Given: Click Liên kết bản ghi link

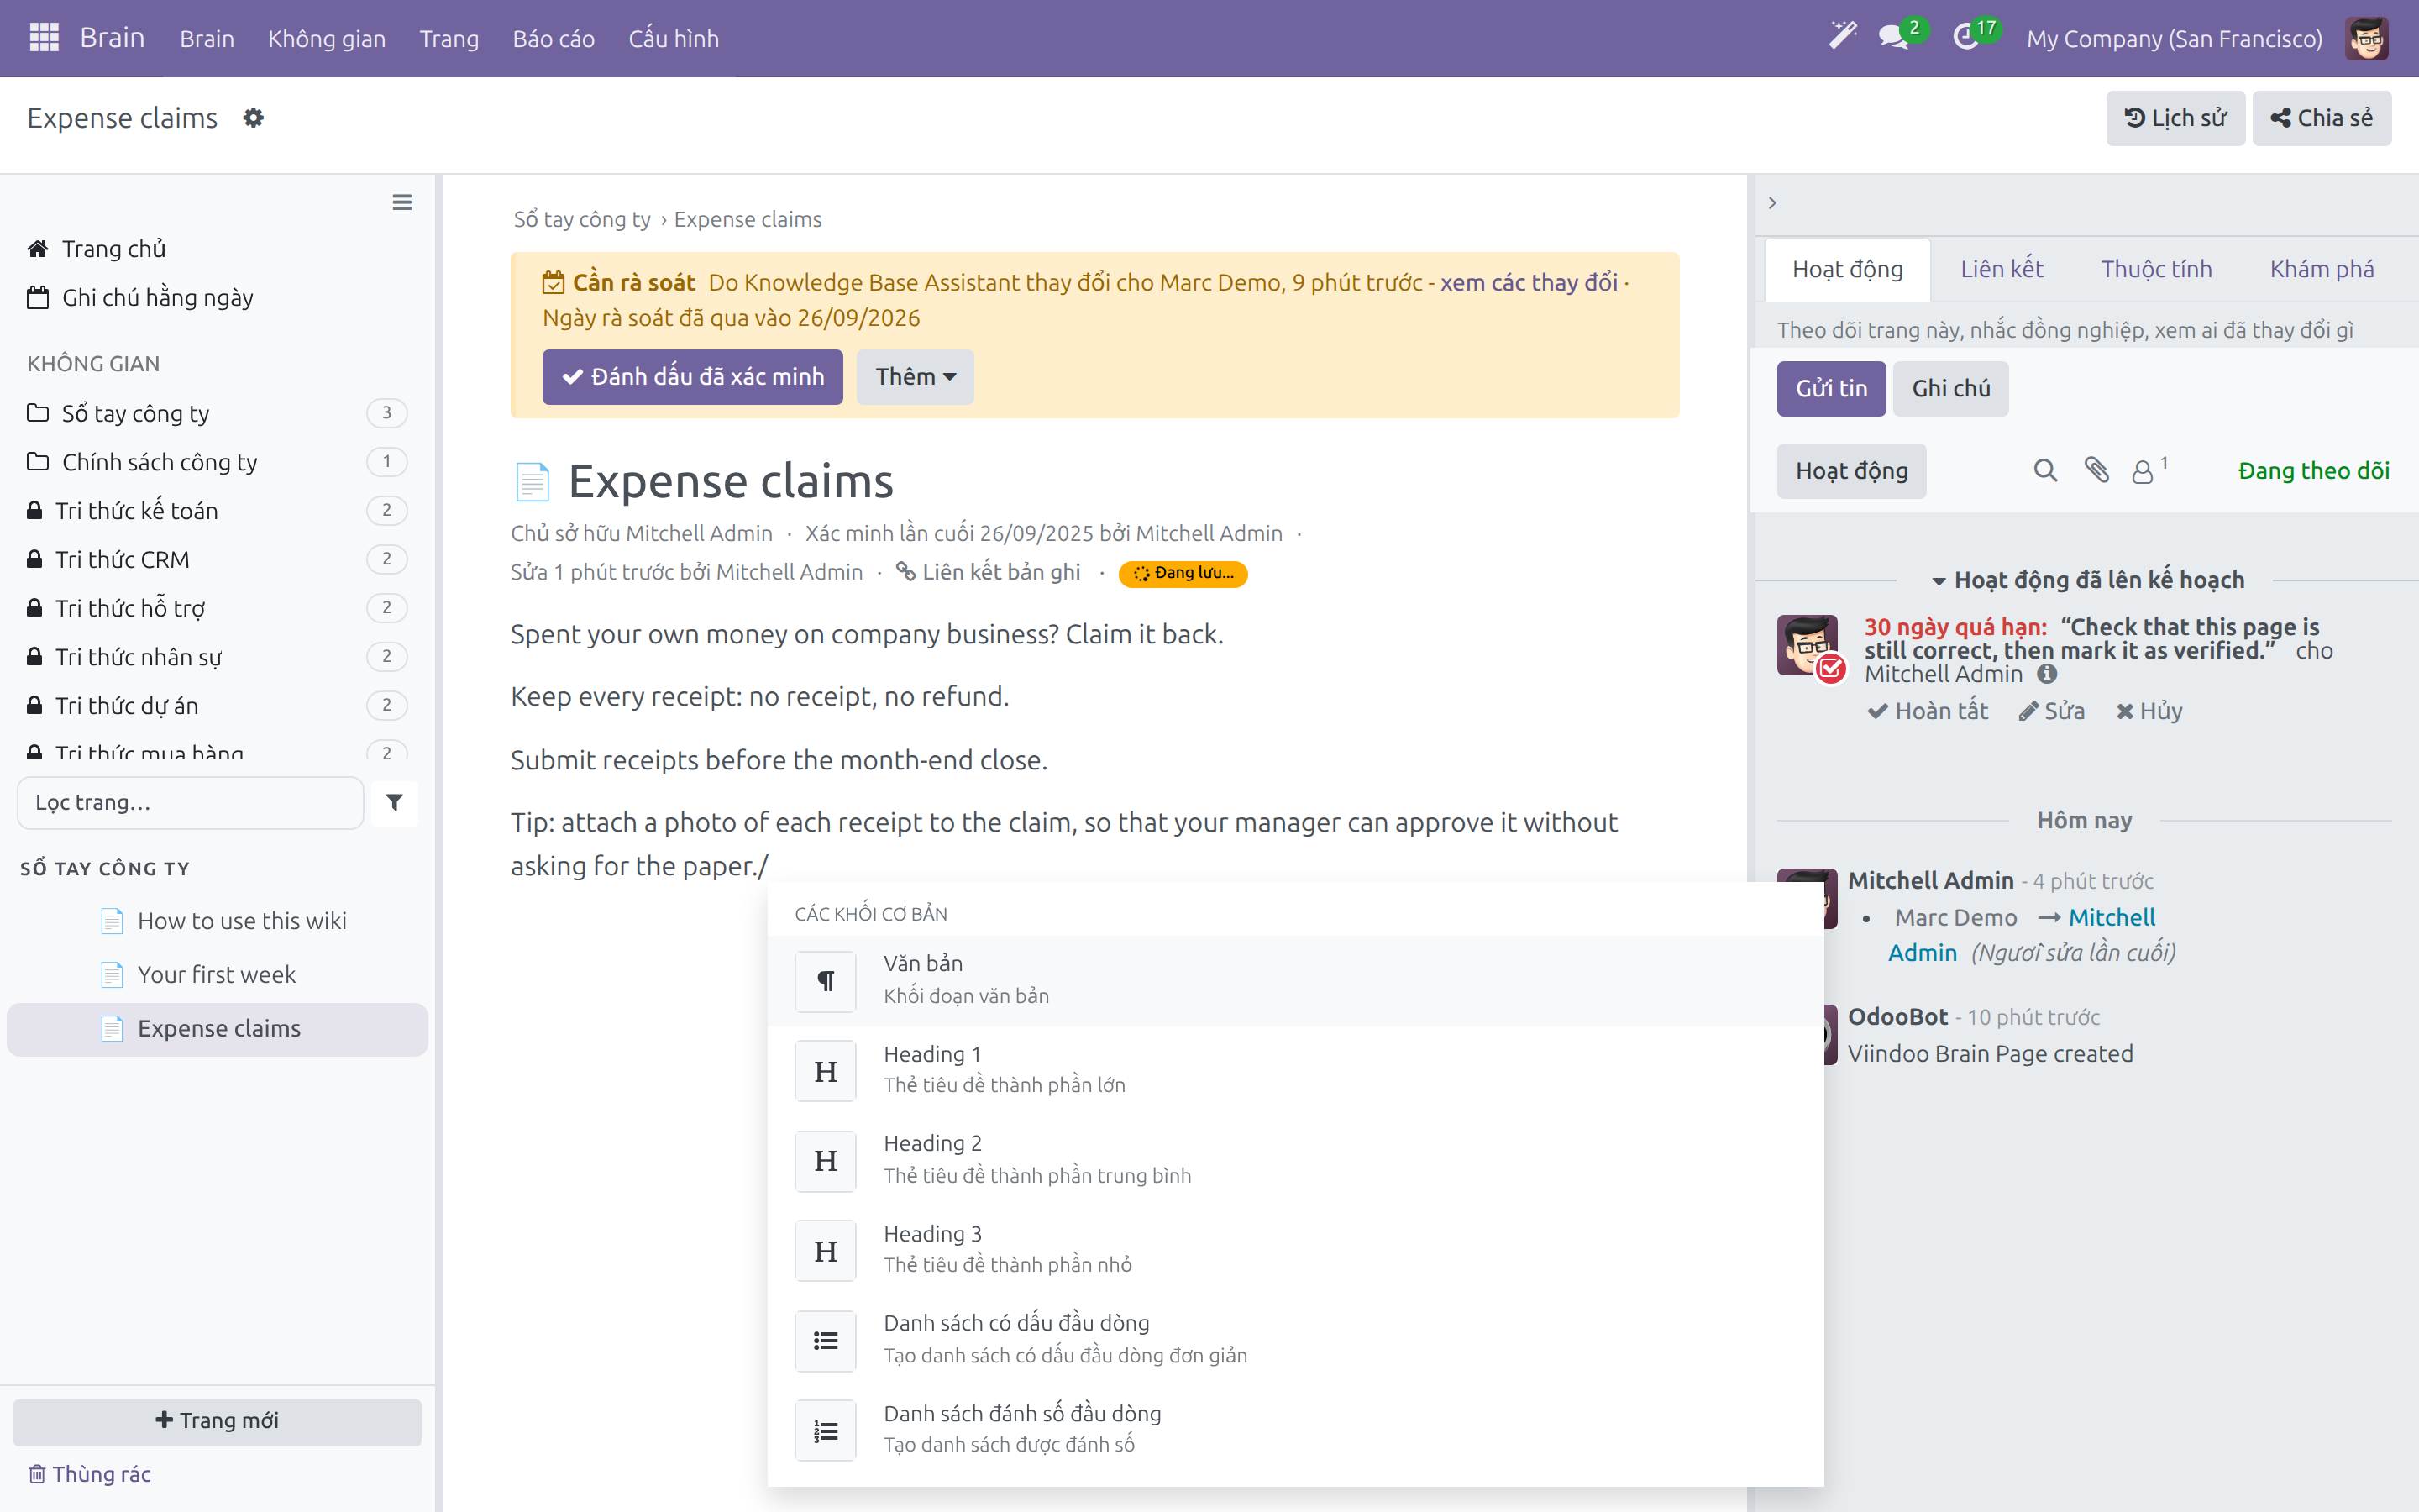Looking at the screenshot, I should (x=989, y=572).
